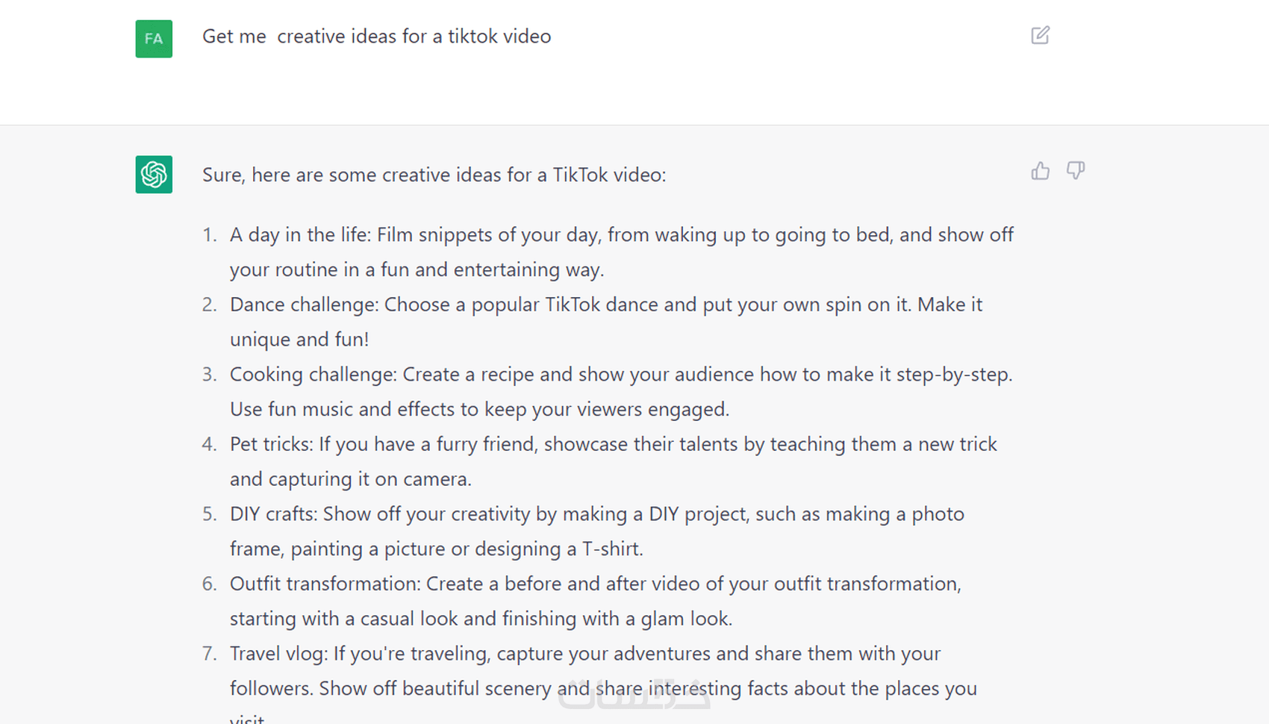1269x724 pixels.
Task: Like the response with thumbs up
Action: (x=1040, y=171)
